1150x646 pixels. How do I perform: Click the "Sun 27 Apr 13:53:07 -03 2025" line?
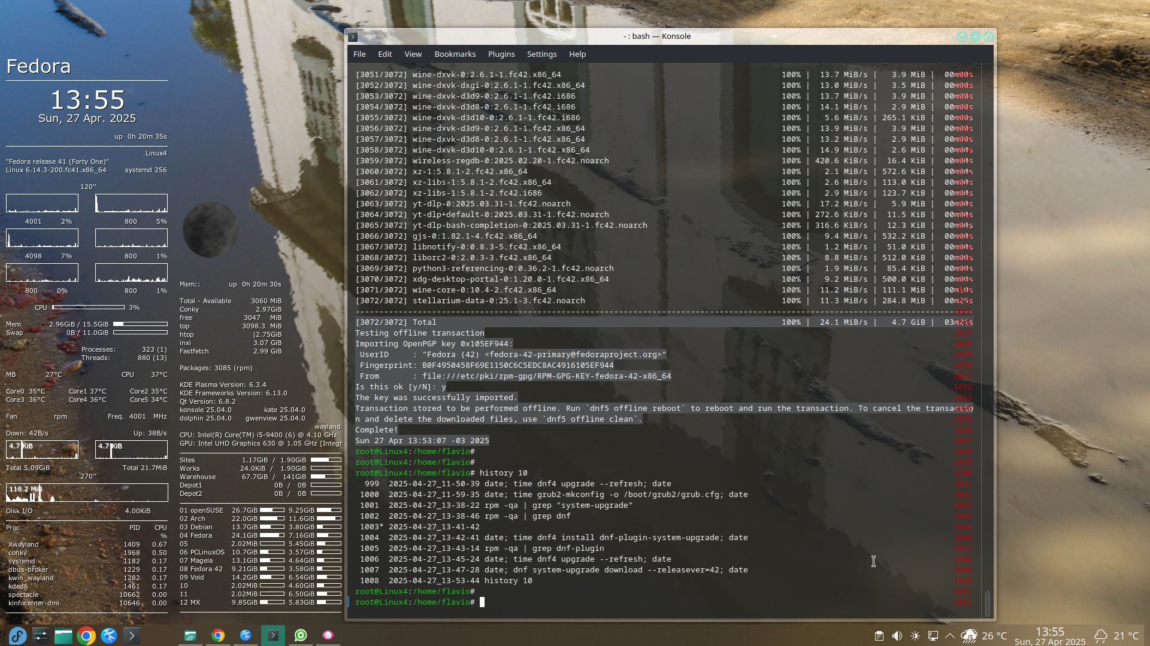click(x=422, y=441)
